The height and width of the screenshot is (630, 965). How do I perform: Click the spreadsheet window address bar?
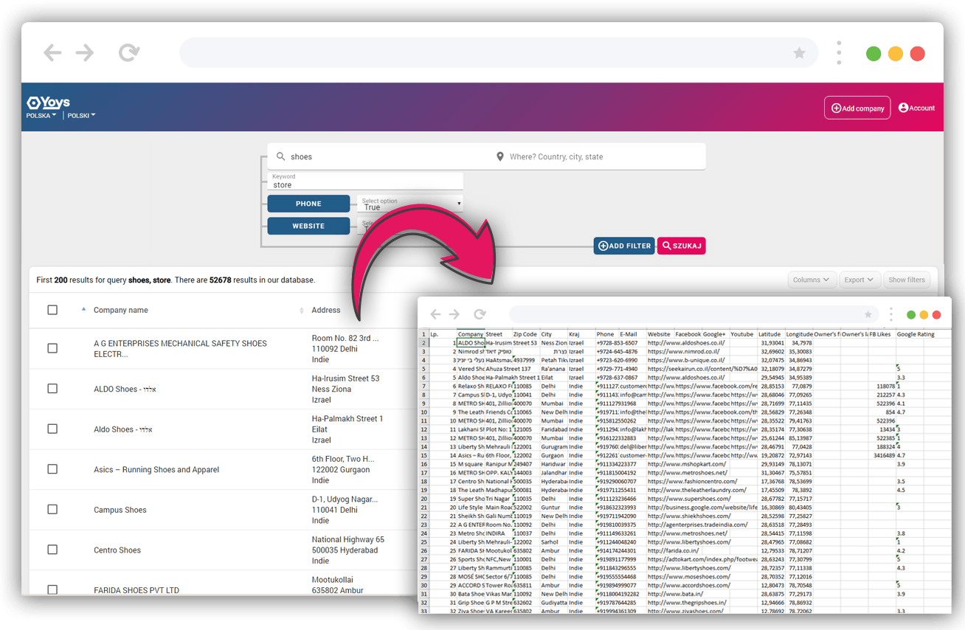(x=694, y=315)
